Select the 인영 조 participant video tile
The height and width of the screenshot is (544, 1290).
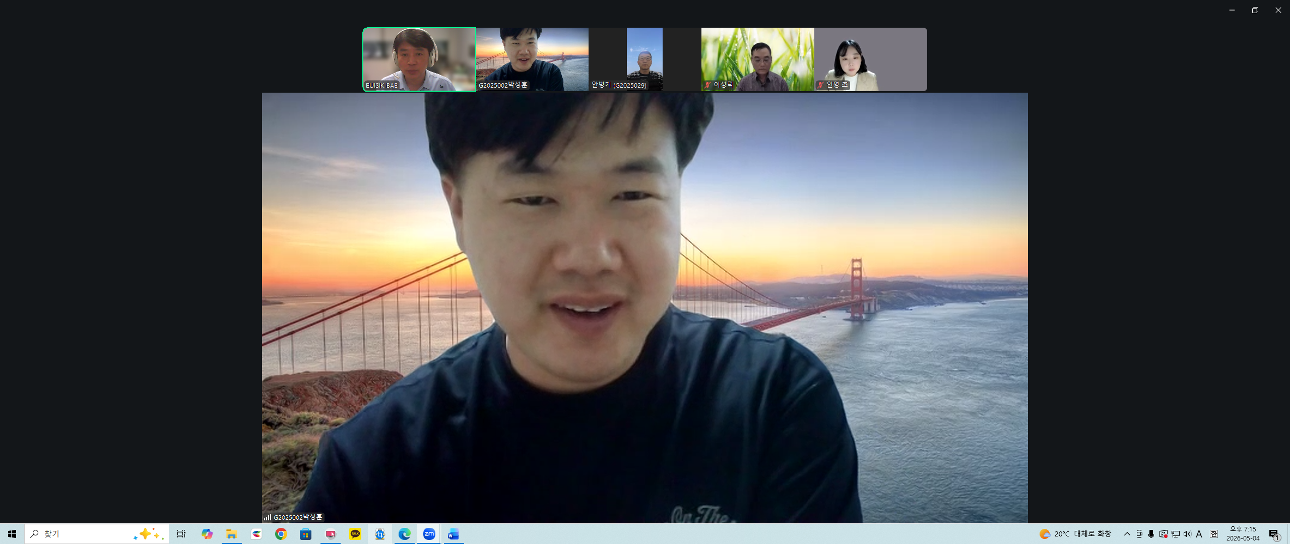(870, 59)
